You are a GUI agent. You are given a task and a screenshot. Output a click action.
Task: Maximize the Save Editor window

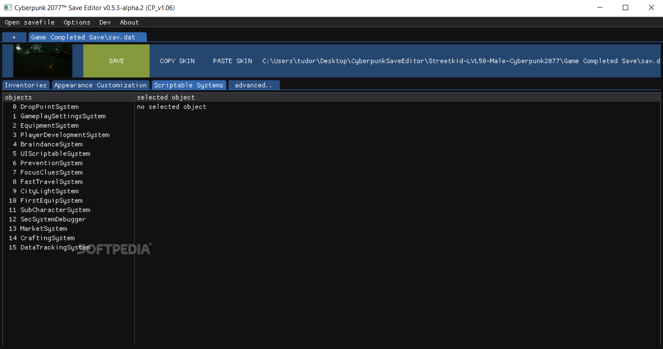click(625, 8)
